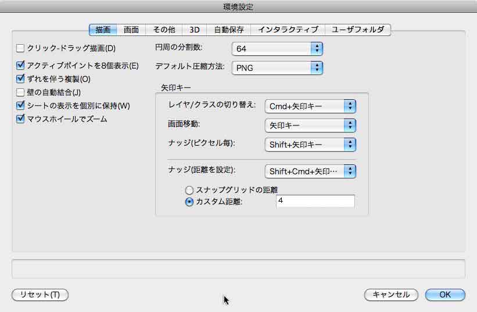Viewport: 477px width, 312px height.
Task: Open レイヤ/クラスの切り替え dropdown
Action: (x=310, y=106)
